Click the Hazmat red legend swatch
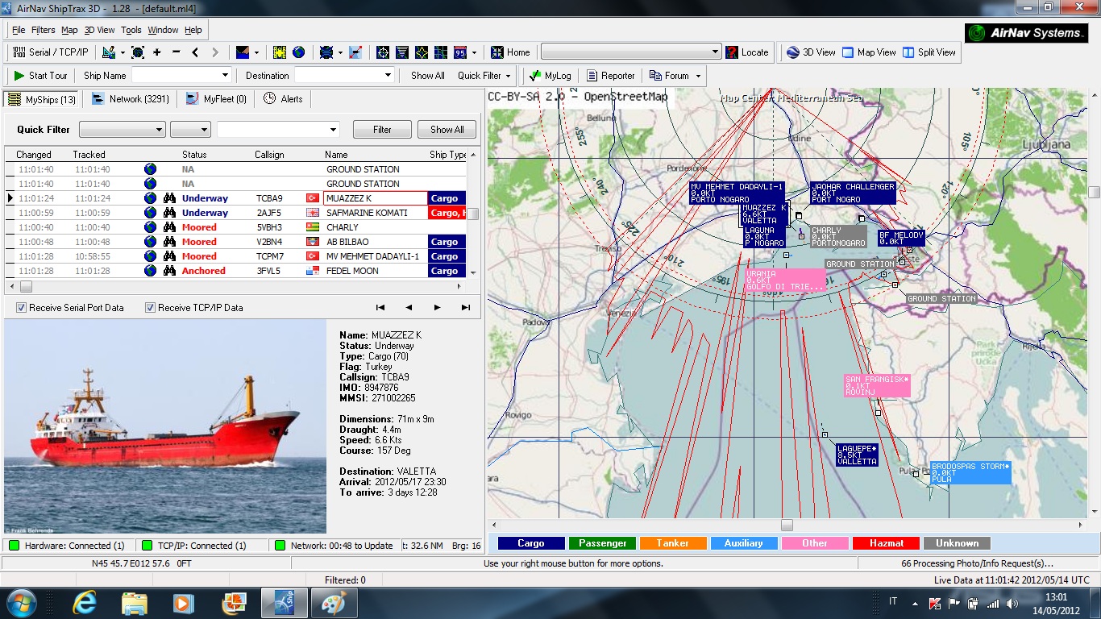 pos(887,543)
